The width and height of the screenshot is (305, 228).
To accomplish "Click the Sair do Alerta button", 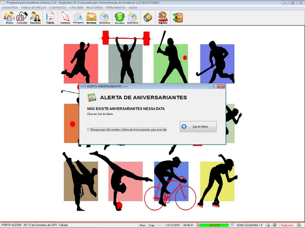I will 198,127.
